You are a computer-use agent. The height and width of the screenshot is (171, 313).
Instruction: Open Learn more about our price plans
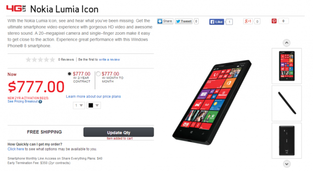pos(93,96)
